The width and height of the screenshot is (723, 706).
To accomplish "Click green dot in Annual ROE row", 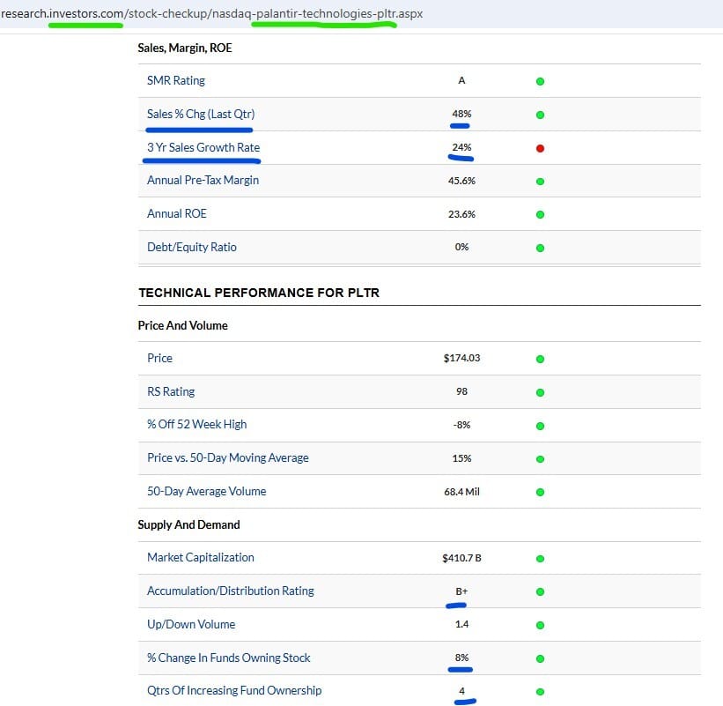I will (540, 214).
